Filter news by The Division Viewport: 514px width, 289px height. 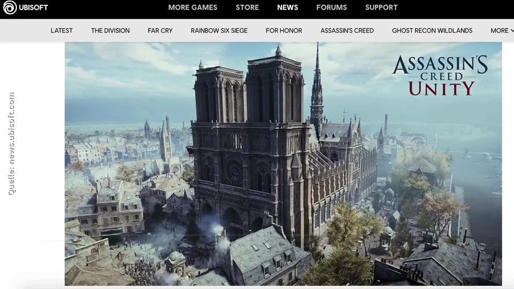pyautogui.click(x=110, y=31)
